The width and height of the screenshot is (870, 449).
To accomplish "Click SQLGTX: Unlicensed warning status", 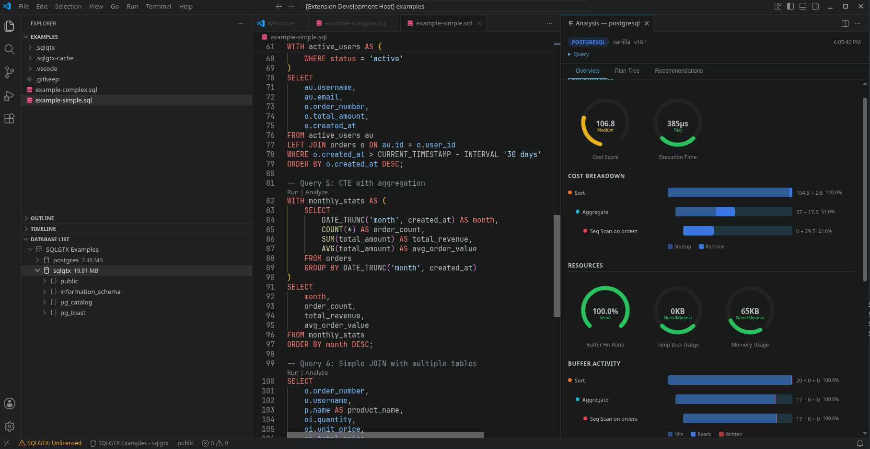I will pyautogui.click(x=50, y=443).
